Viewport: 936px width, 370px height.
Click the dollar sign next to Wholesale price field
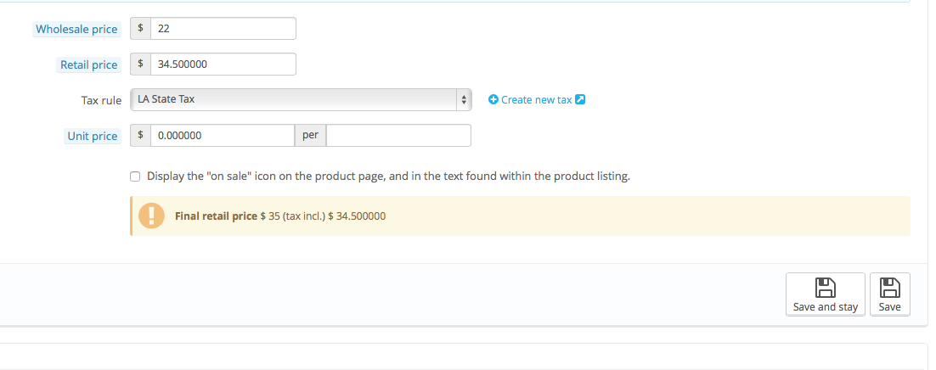141,29
